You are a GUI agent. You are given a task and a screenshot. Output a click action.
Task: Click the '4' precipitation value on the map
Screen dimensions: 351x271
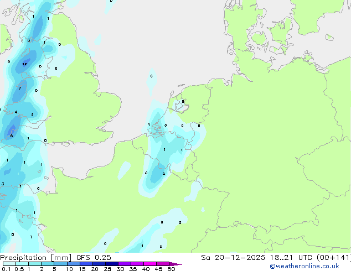pos(16,112)
